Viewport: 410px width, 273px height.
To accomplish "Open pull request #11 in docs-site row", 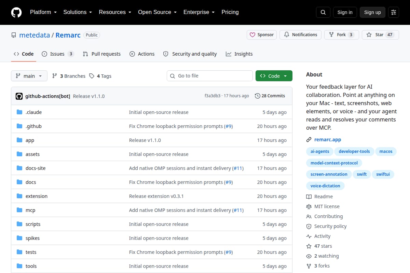I will point(238,168).
